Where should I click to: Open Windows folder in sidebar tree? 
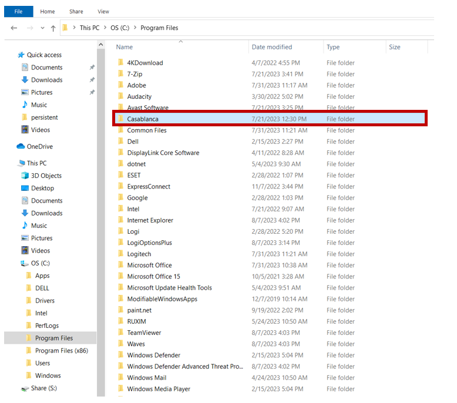pyautogui.click(x=48, y=375)
